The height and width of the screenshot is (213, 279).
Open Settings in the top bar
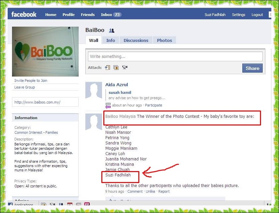click(x=238, y=15)
